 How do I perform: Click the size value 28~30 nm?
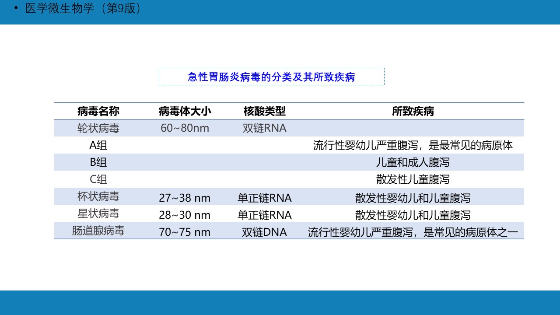(185, 215)
